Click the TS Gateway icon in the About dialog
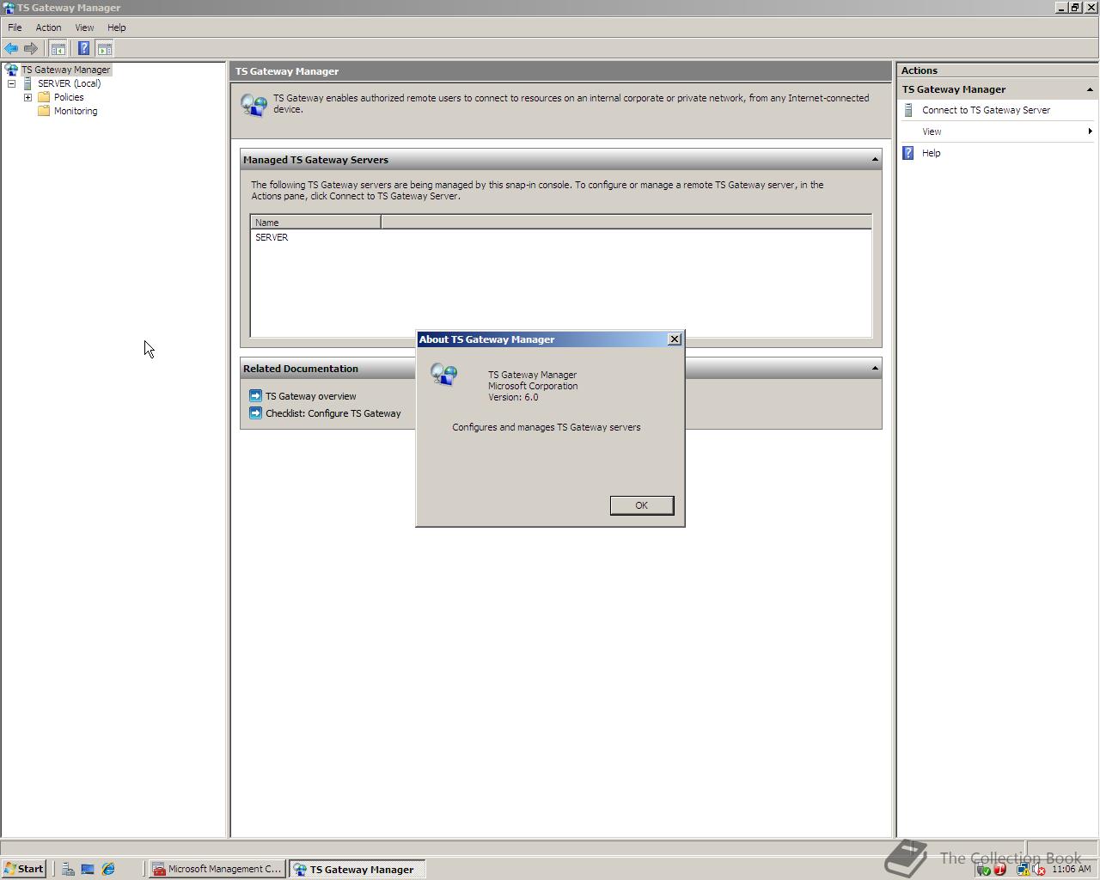The width and height of the screenshot is (1100, 880). [x=444, y=375]
